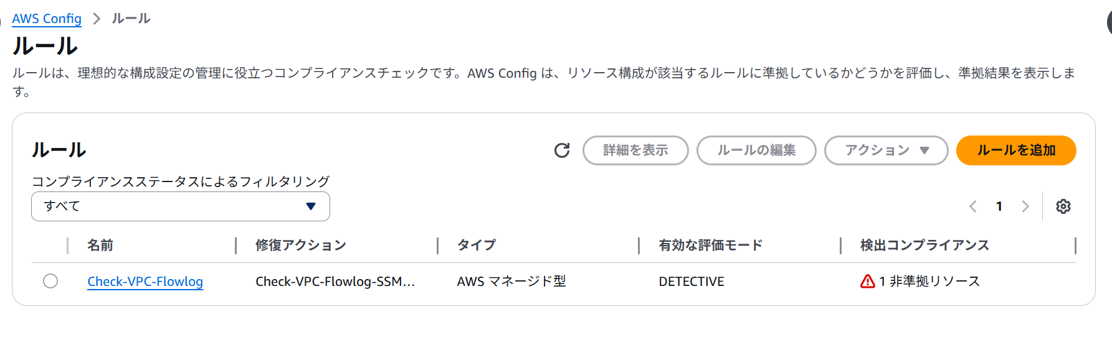Click the 詳細を表示 button
The height and width of the screenshot is (340, 1112).
(635, 150)
